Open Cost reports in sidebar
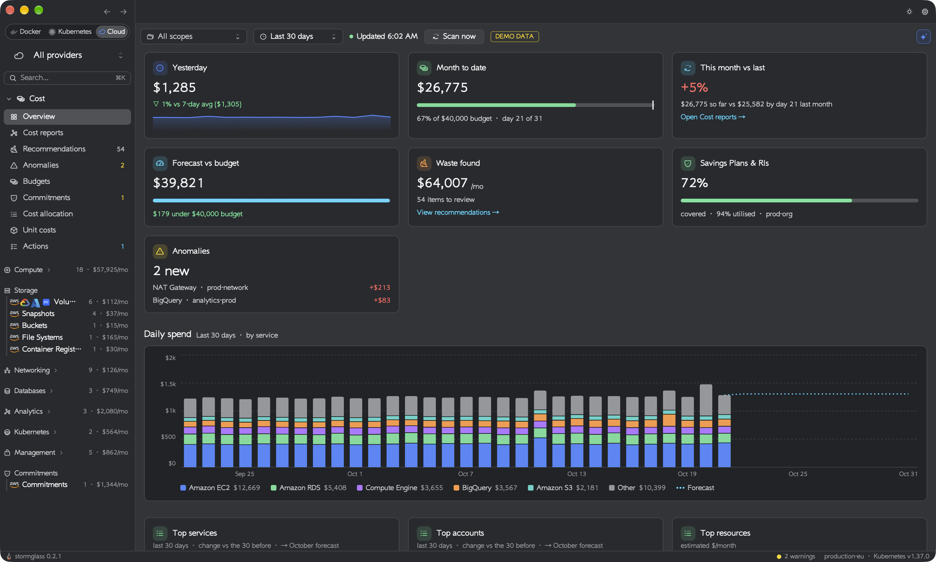The width and height of the screenshot is (936, 562). pos(67,133)
